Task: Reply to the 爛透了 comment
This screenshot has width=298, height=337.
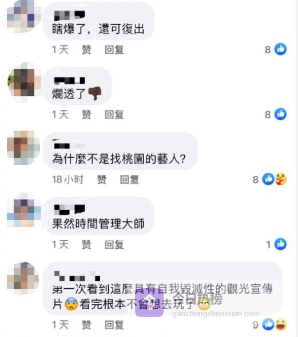Action: [114, 115]
